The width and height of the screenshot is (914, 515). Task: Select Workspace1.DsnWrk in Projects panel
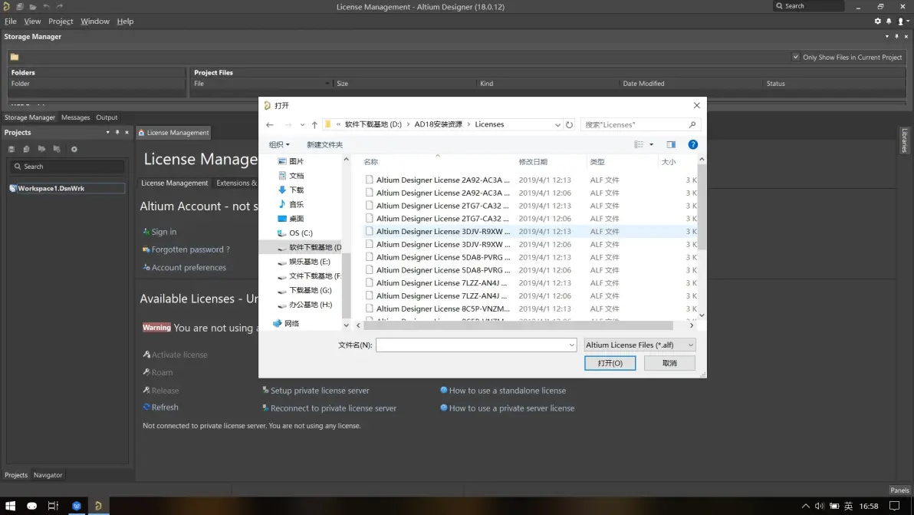point(67,188)
